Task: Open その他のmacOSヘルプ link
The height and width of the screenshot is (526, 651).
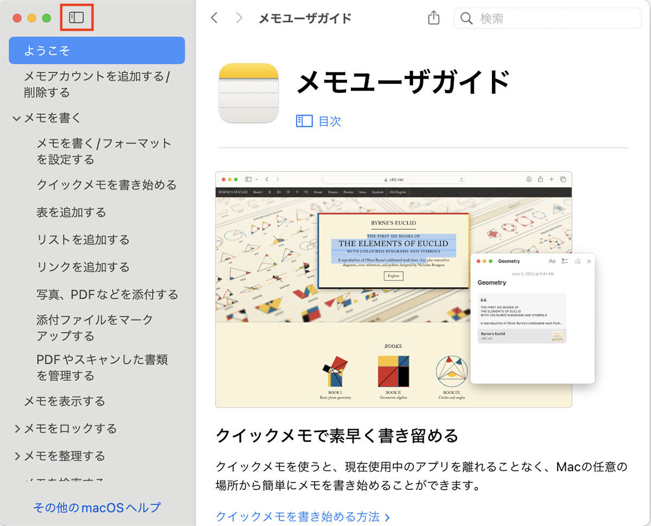Action: 97,508
